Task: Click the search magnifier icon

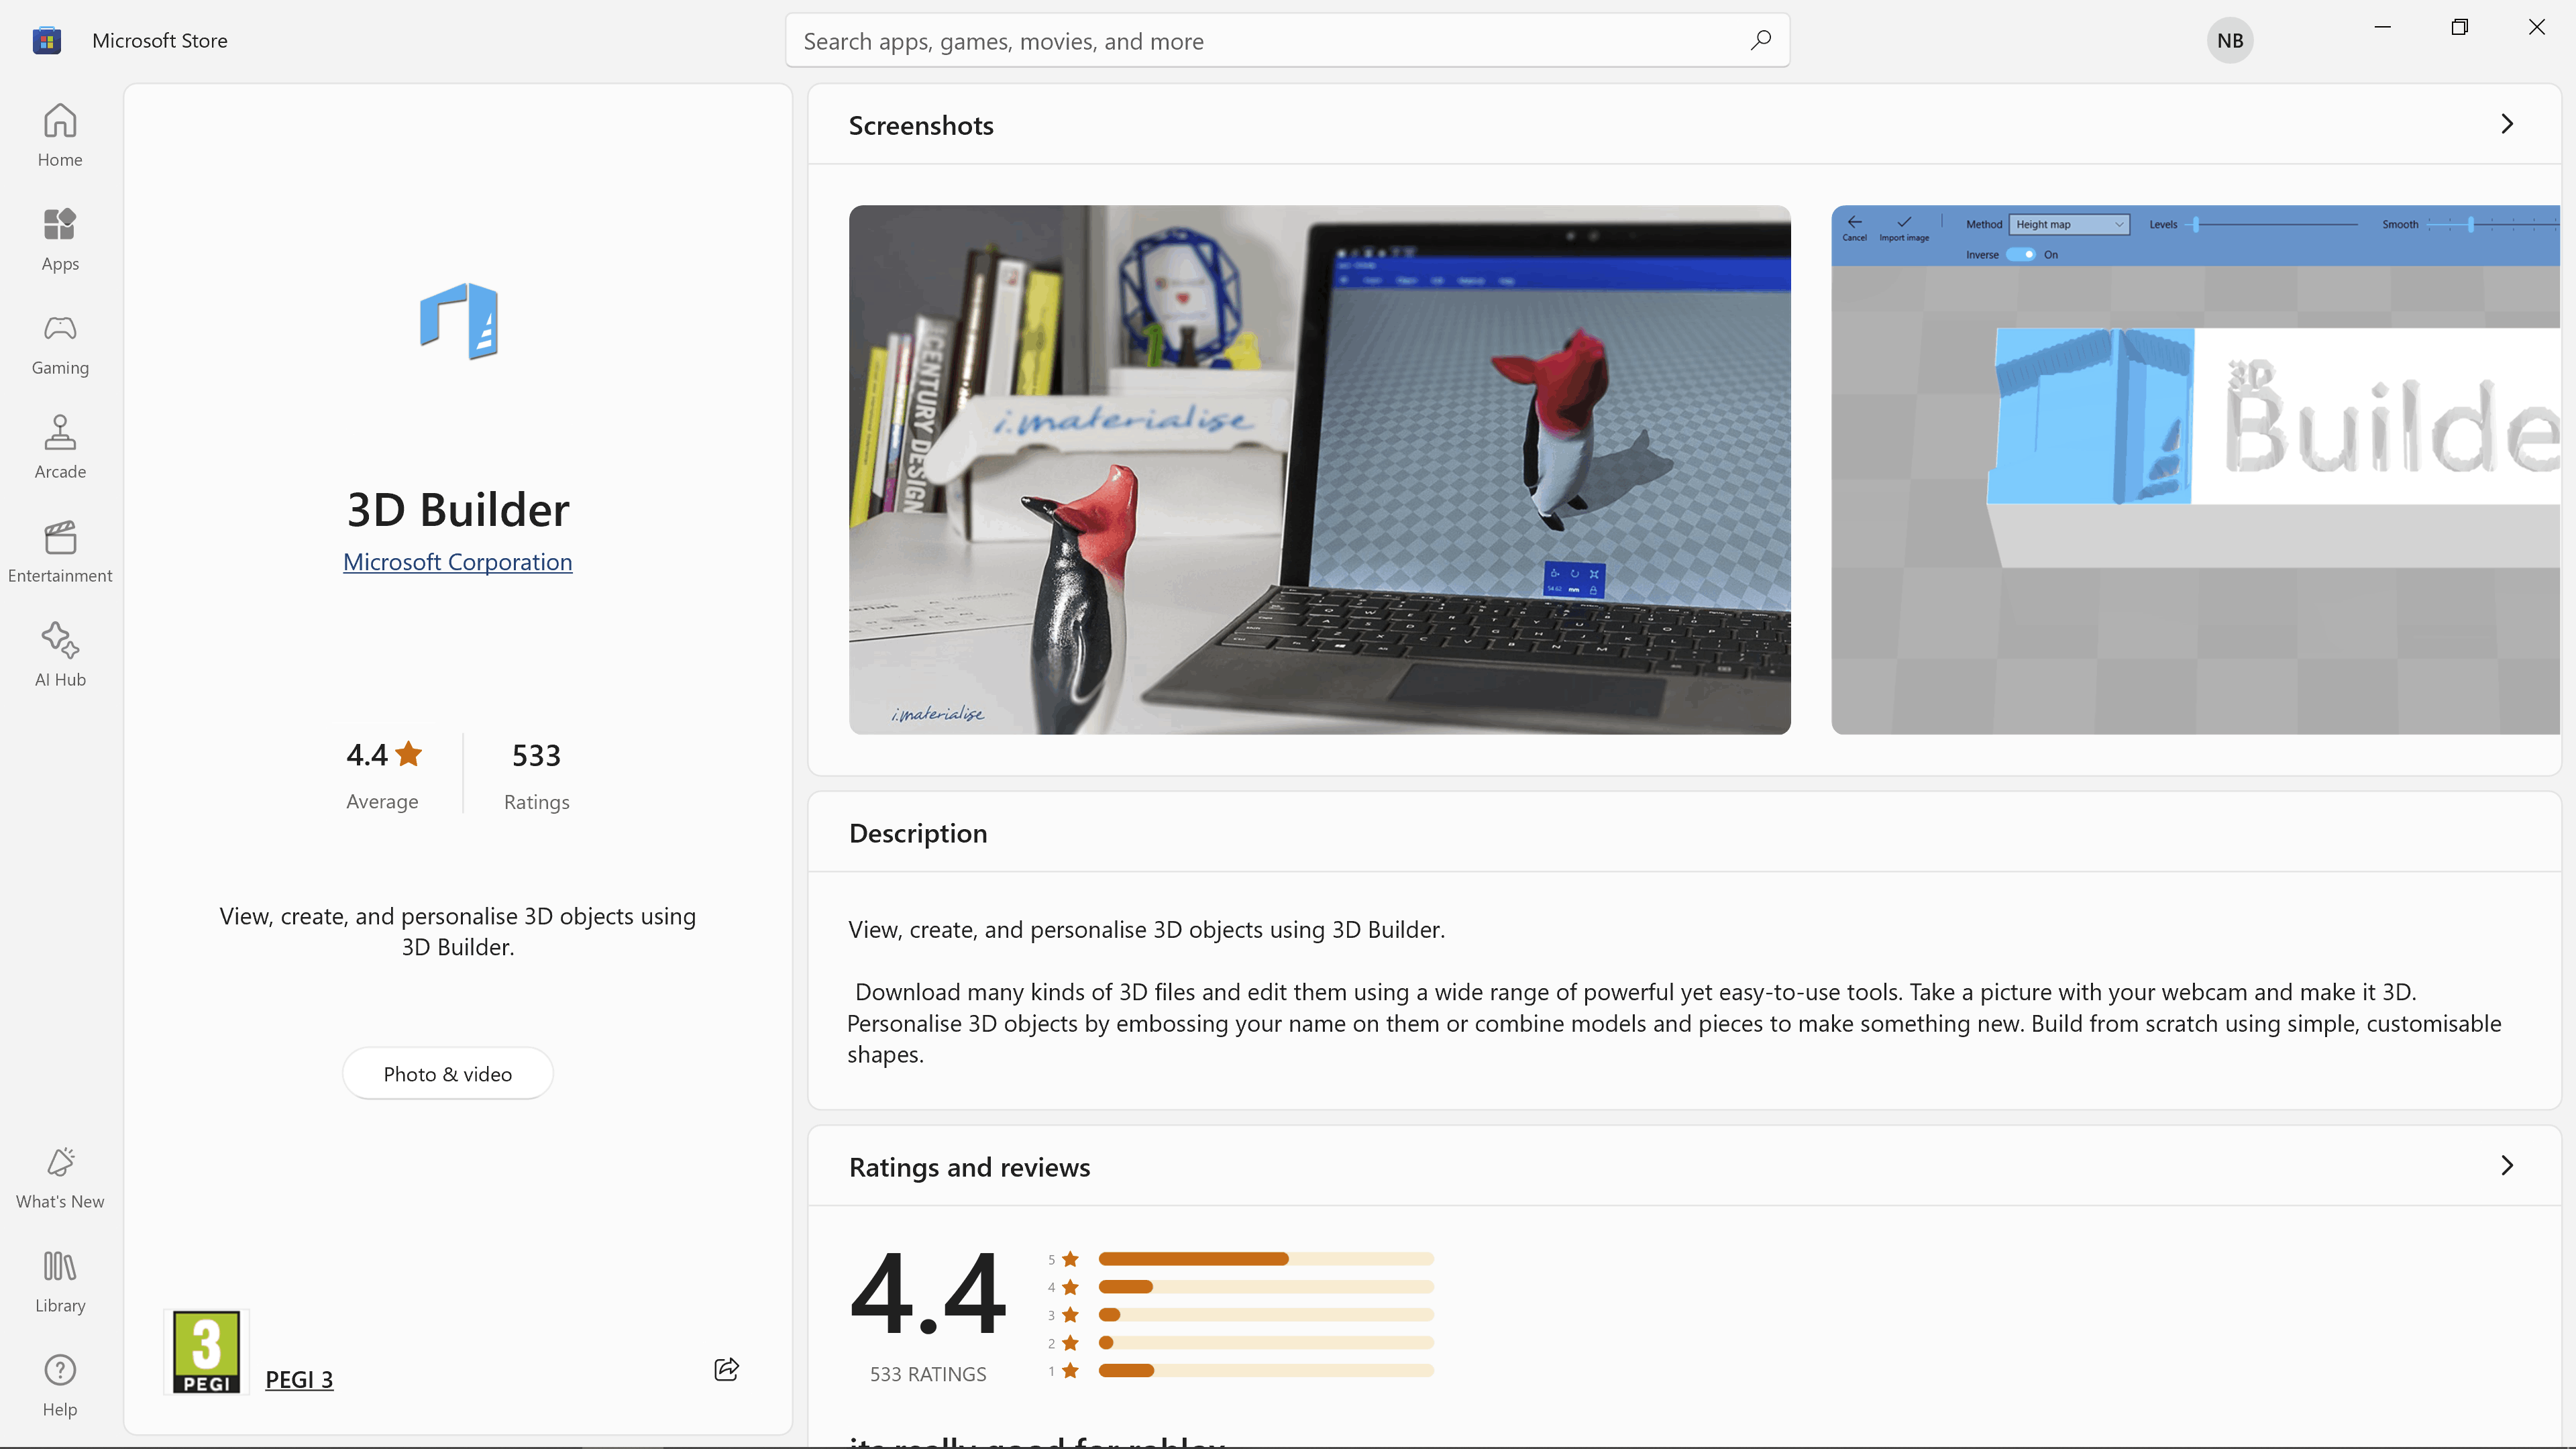Action: coord(1760,40)
